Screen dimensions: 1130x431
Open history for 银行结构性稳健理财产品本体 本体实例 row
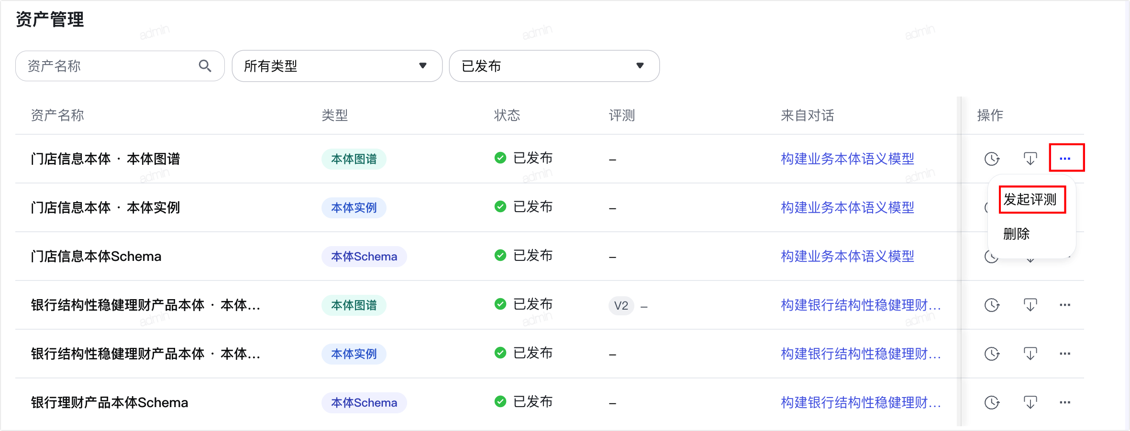[992, 354]
